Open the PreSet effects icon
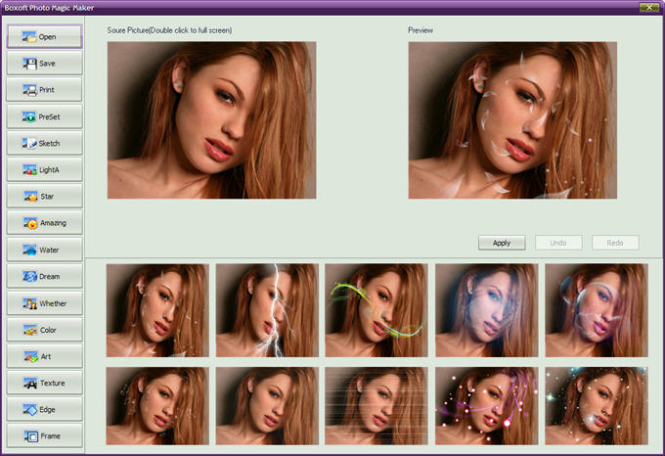The height and width of the screenshot is (456, 665). tap(29, 116)
